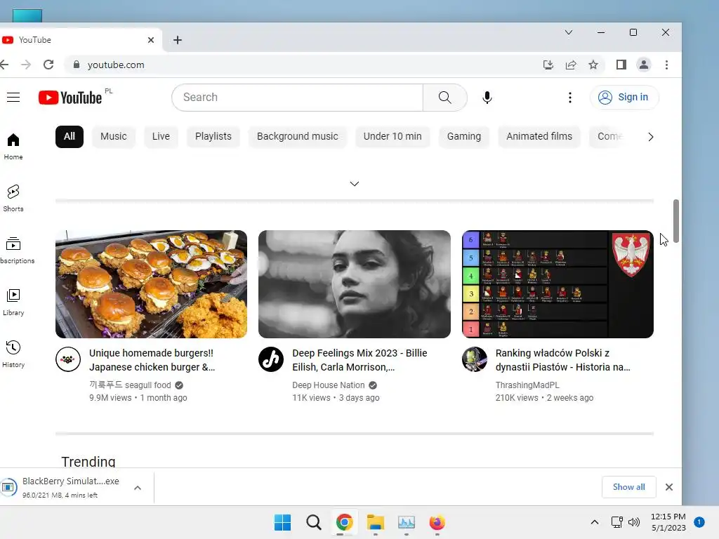
Task: Close the downloads bar
Action: pos(669,487)
